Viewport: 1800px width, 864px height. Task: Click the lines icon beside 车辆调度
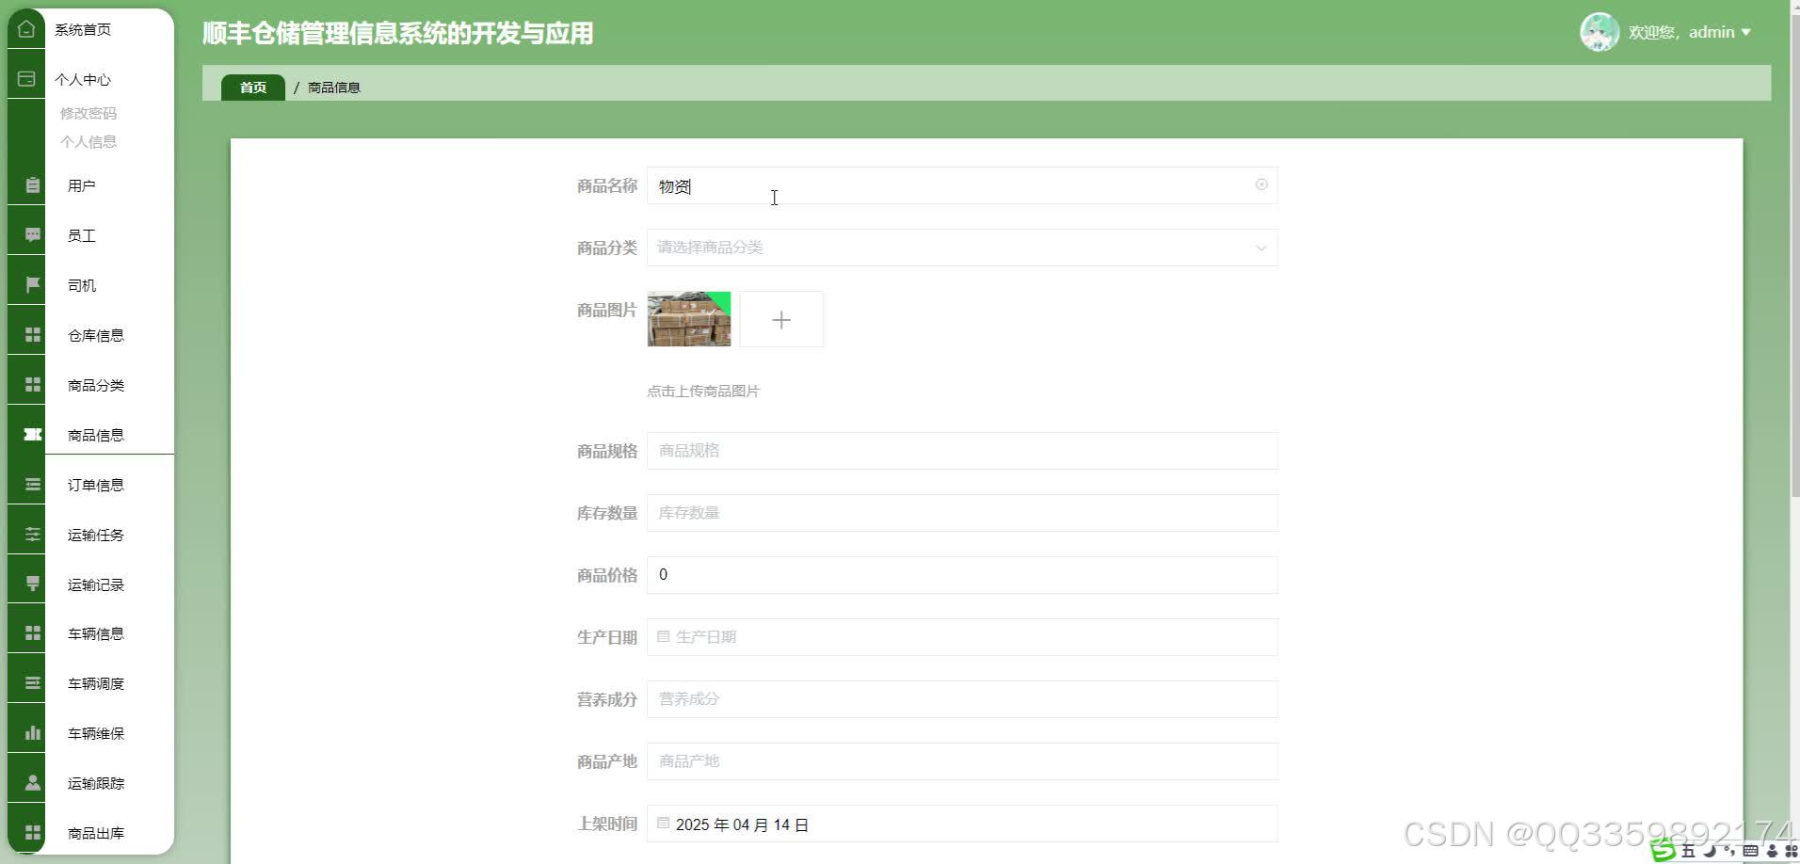[x=33, y=683]
